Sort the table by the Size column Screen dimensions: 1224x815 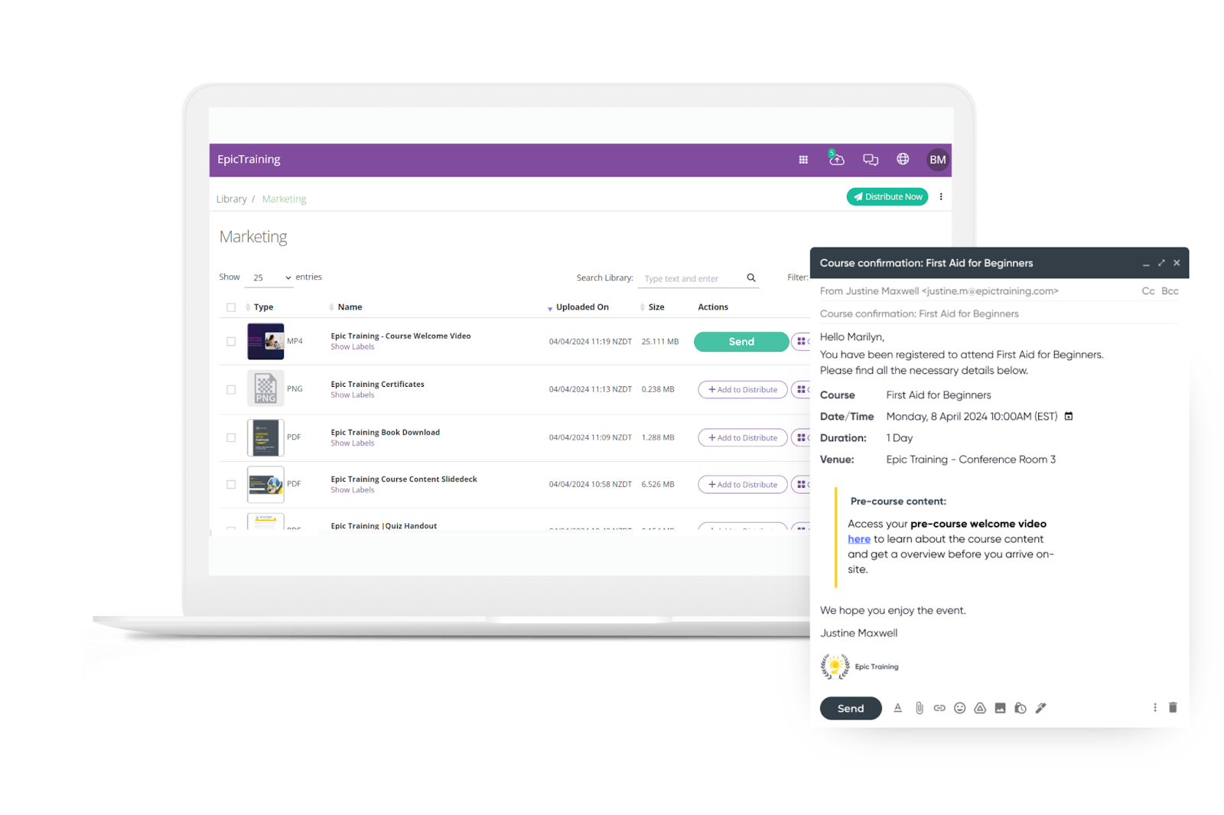(653, 307)
